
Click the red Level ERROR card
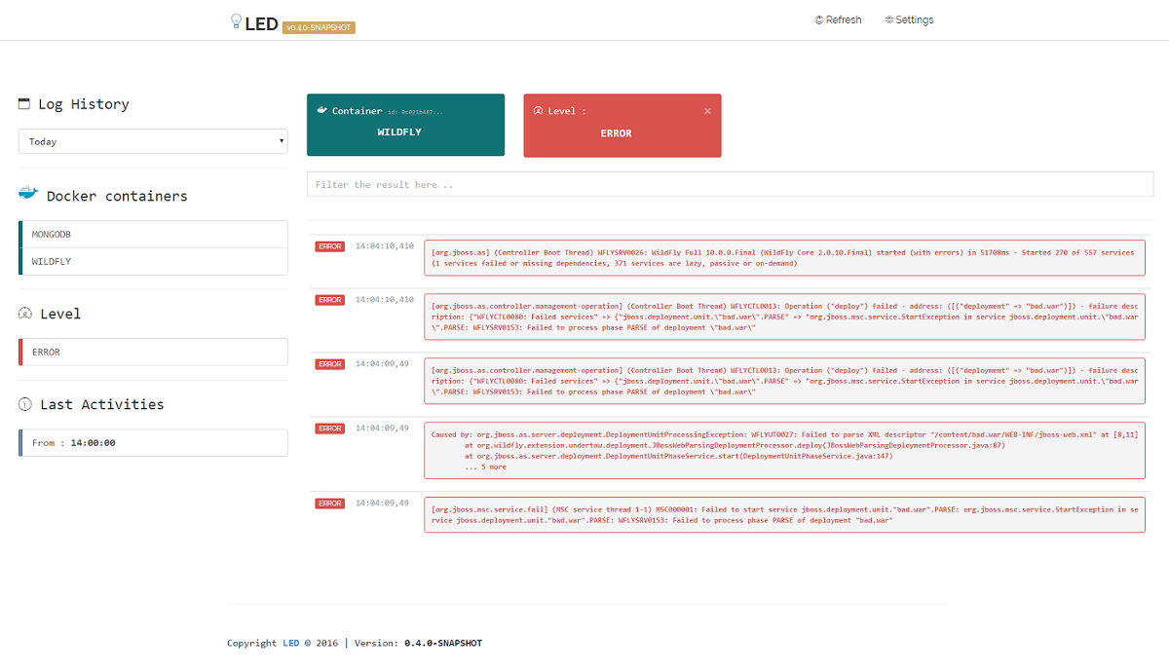(622, 125)
